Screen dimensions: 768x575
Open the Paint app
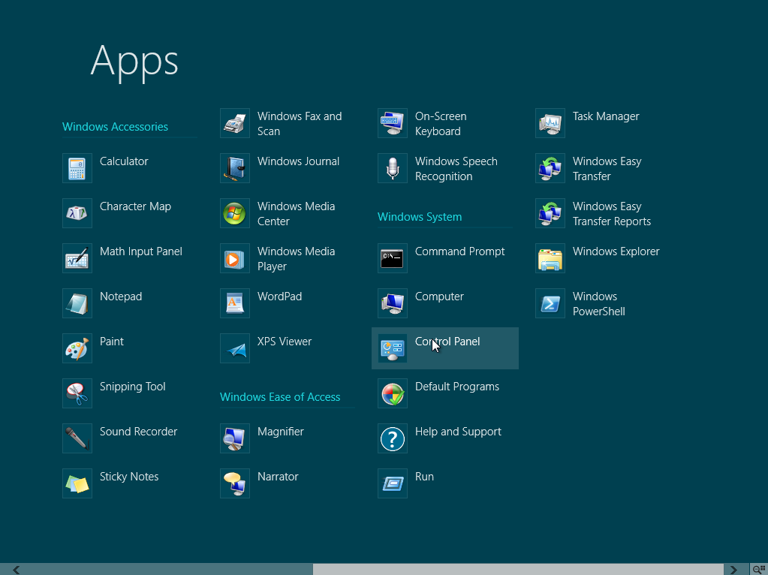pos(93,348)
